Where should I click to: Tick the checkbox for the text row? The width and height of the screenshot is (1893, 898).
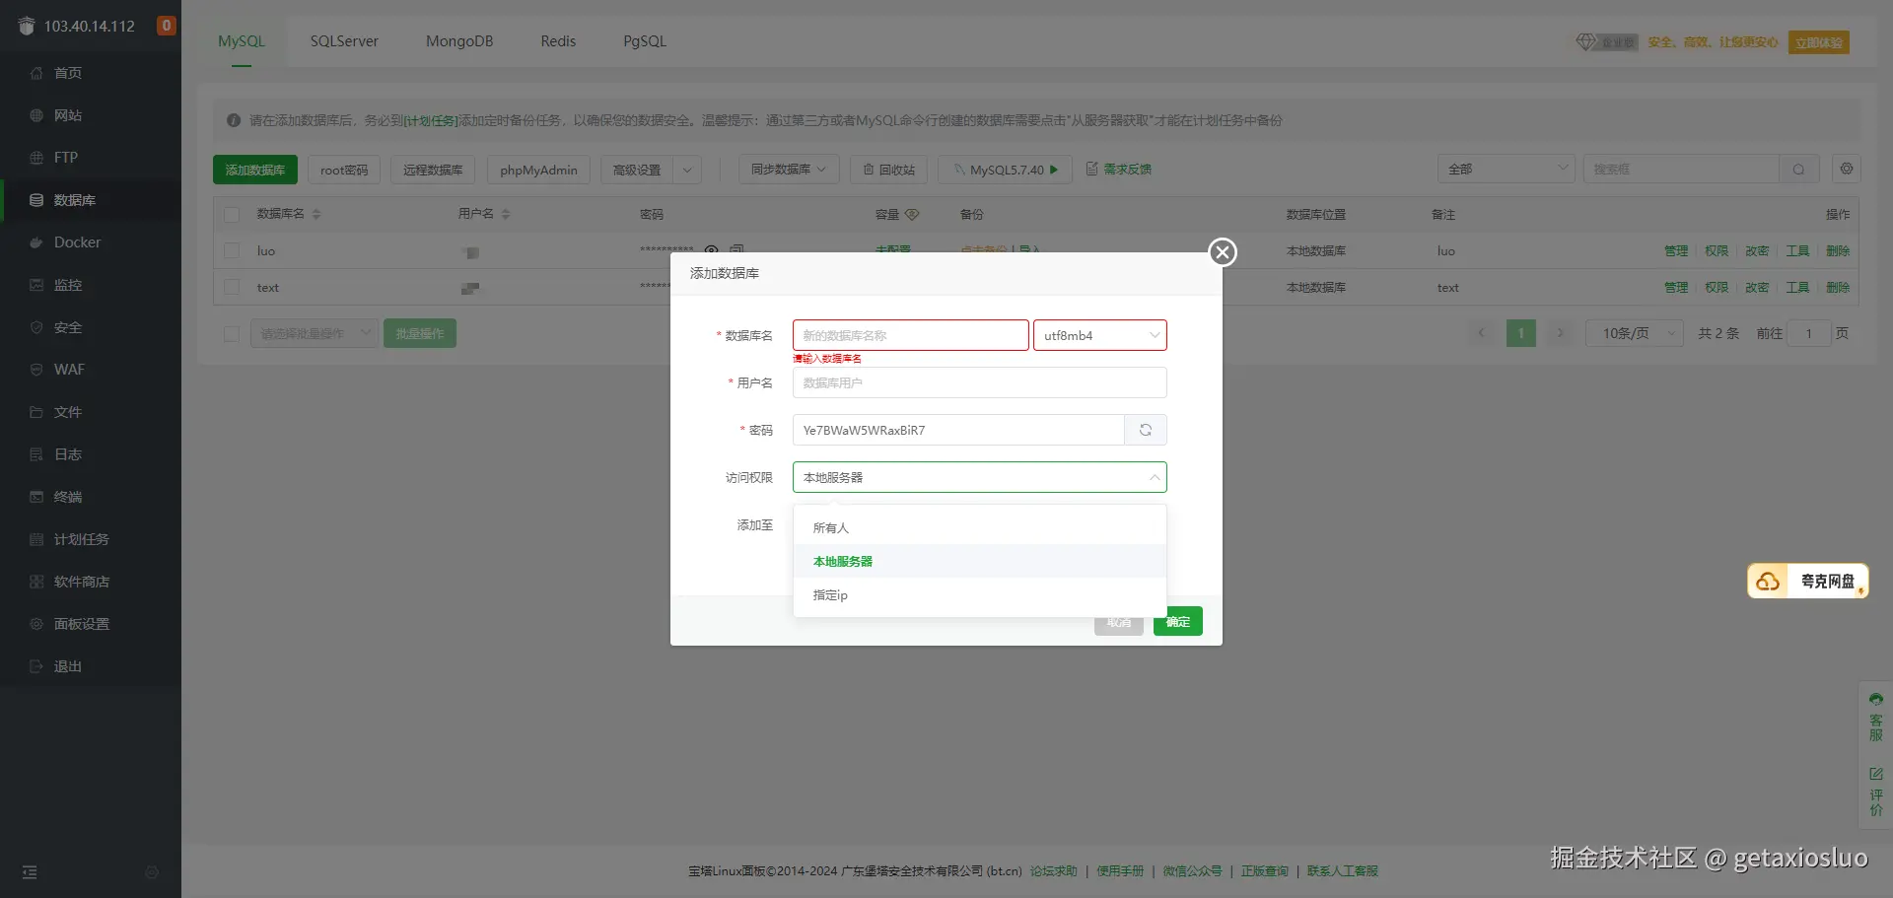(x=232, y=288)
